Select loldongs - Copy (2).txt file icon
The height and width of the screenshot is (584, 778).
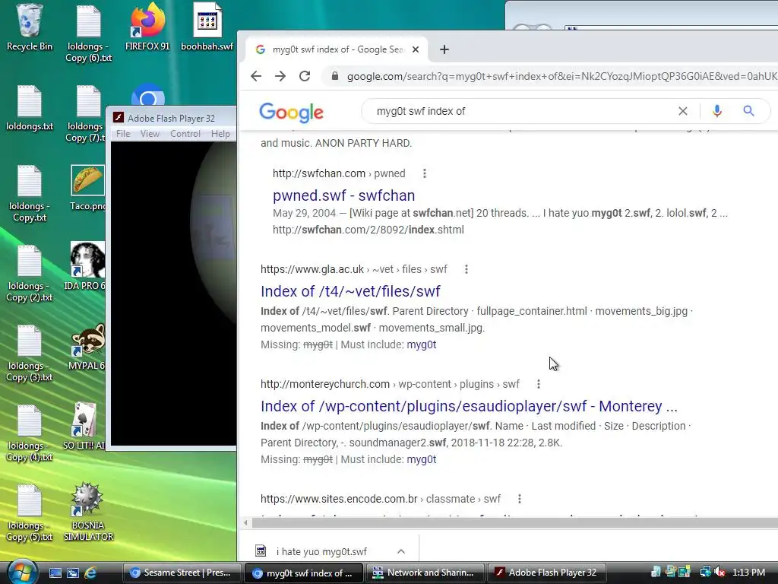[x=30, y=273]
